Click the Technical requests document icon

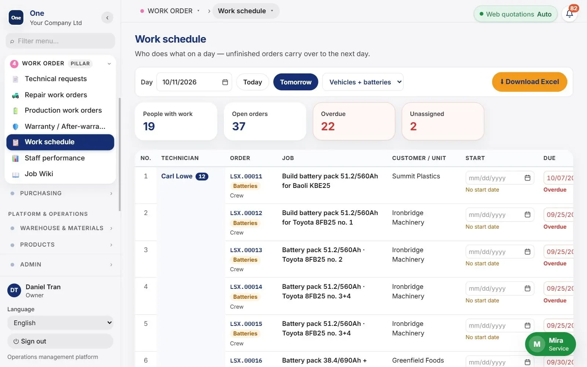coord(15,79)
